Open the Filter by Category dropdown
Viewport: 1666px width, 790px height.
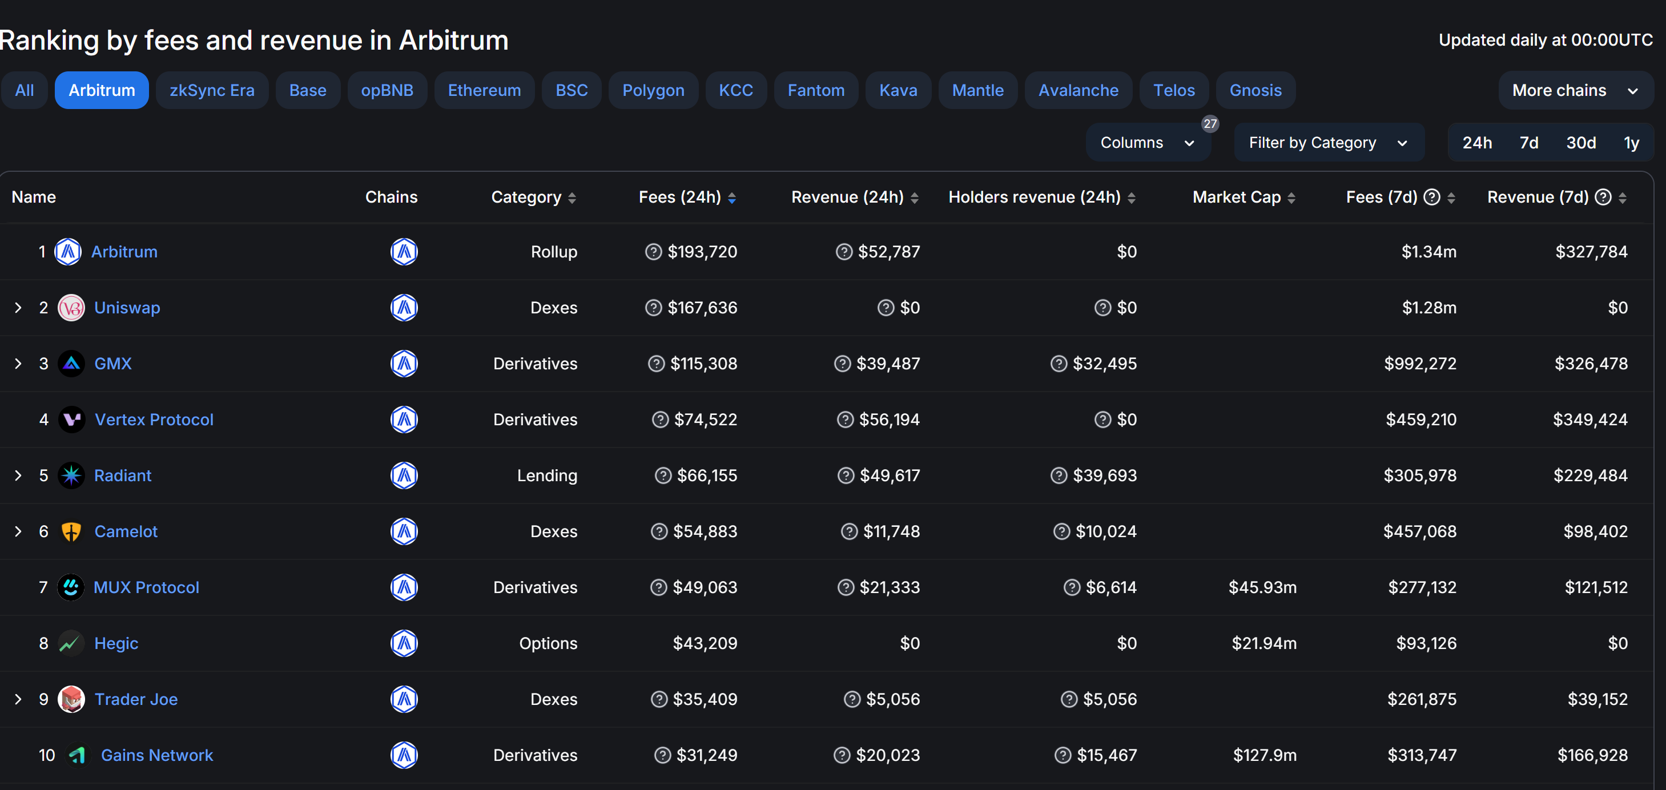[x=1328, y=142]
